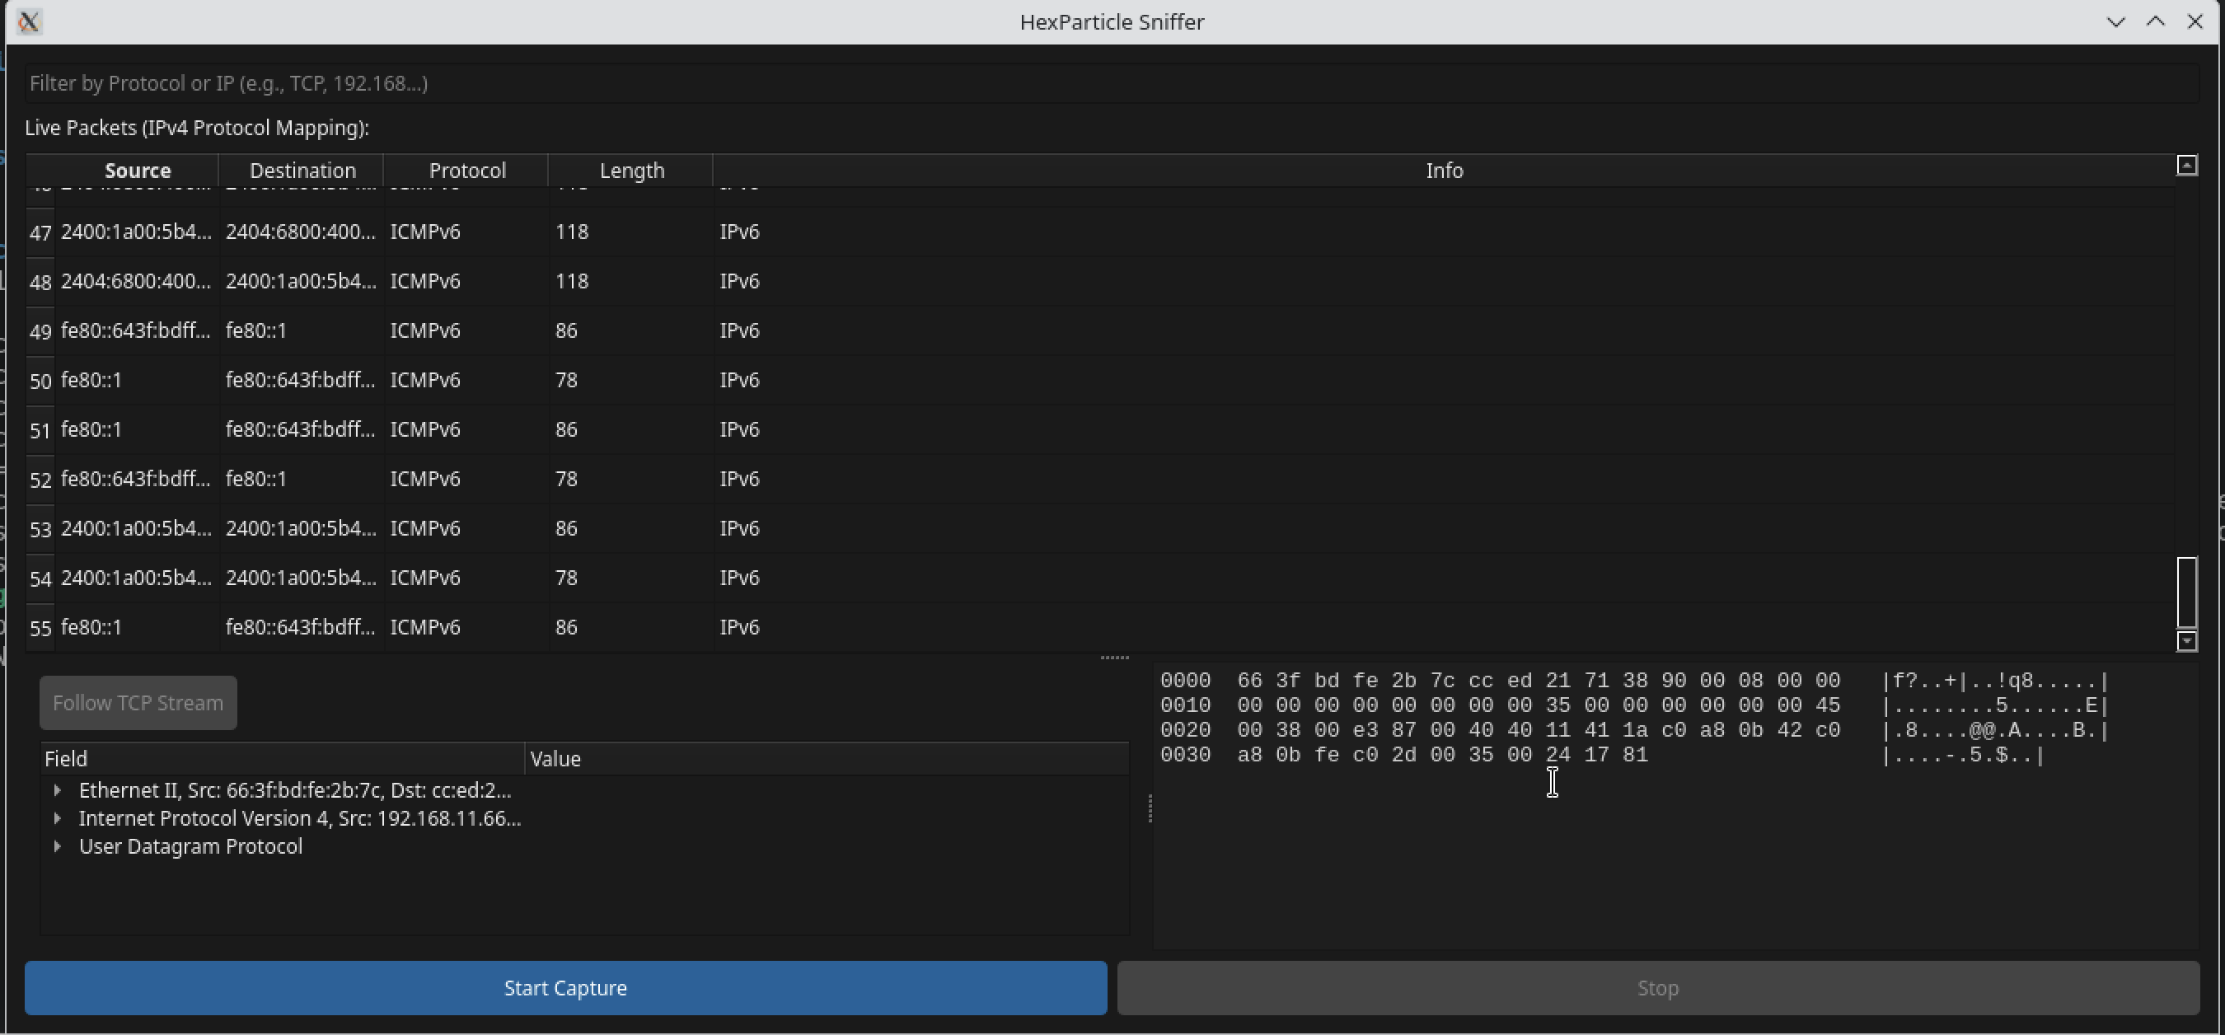Click the protocol or IP filter field
The image size is (2225, 1035).
(x=1111, y=83)
